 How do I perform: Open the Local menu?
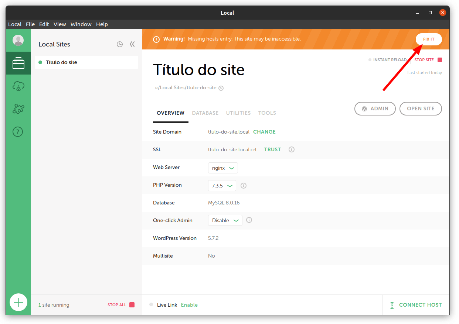point(15,24)
